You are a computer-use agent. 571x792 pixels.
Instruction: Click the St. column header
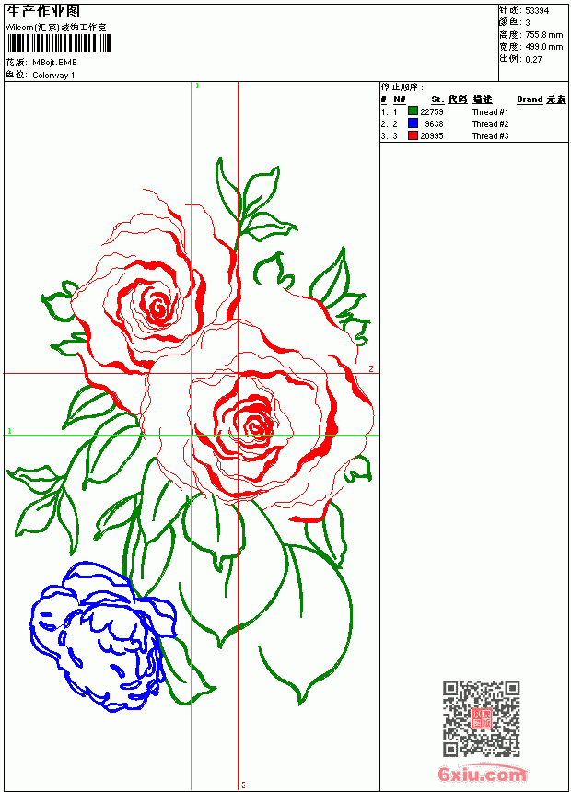[437, 99]
